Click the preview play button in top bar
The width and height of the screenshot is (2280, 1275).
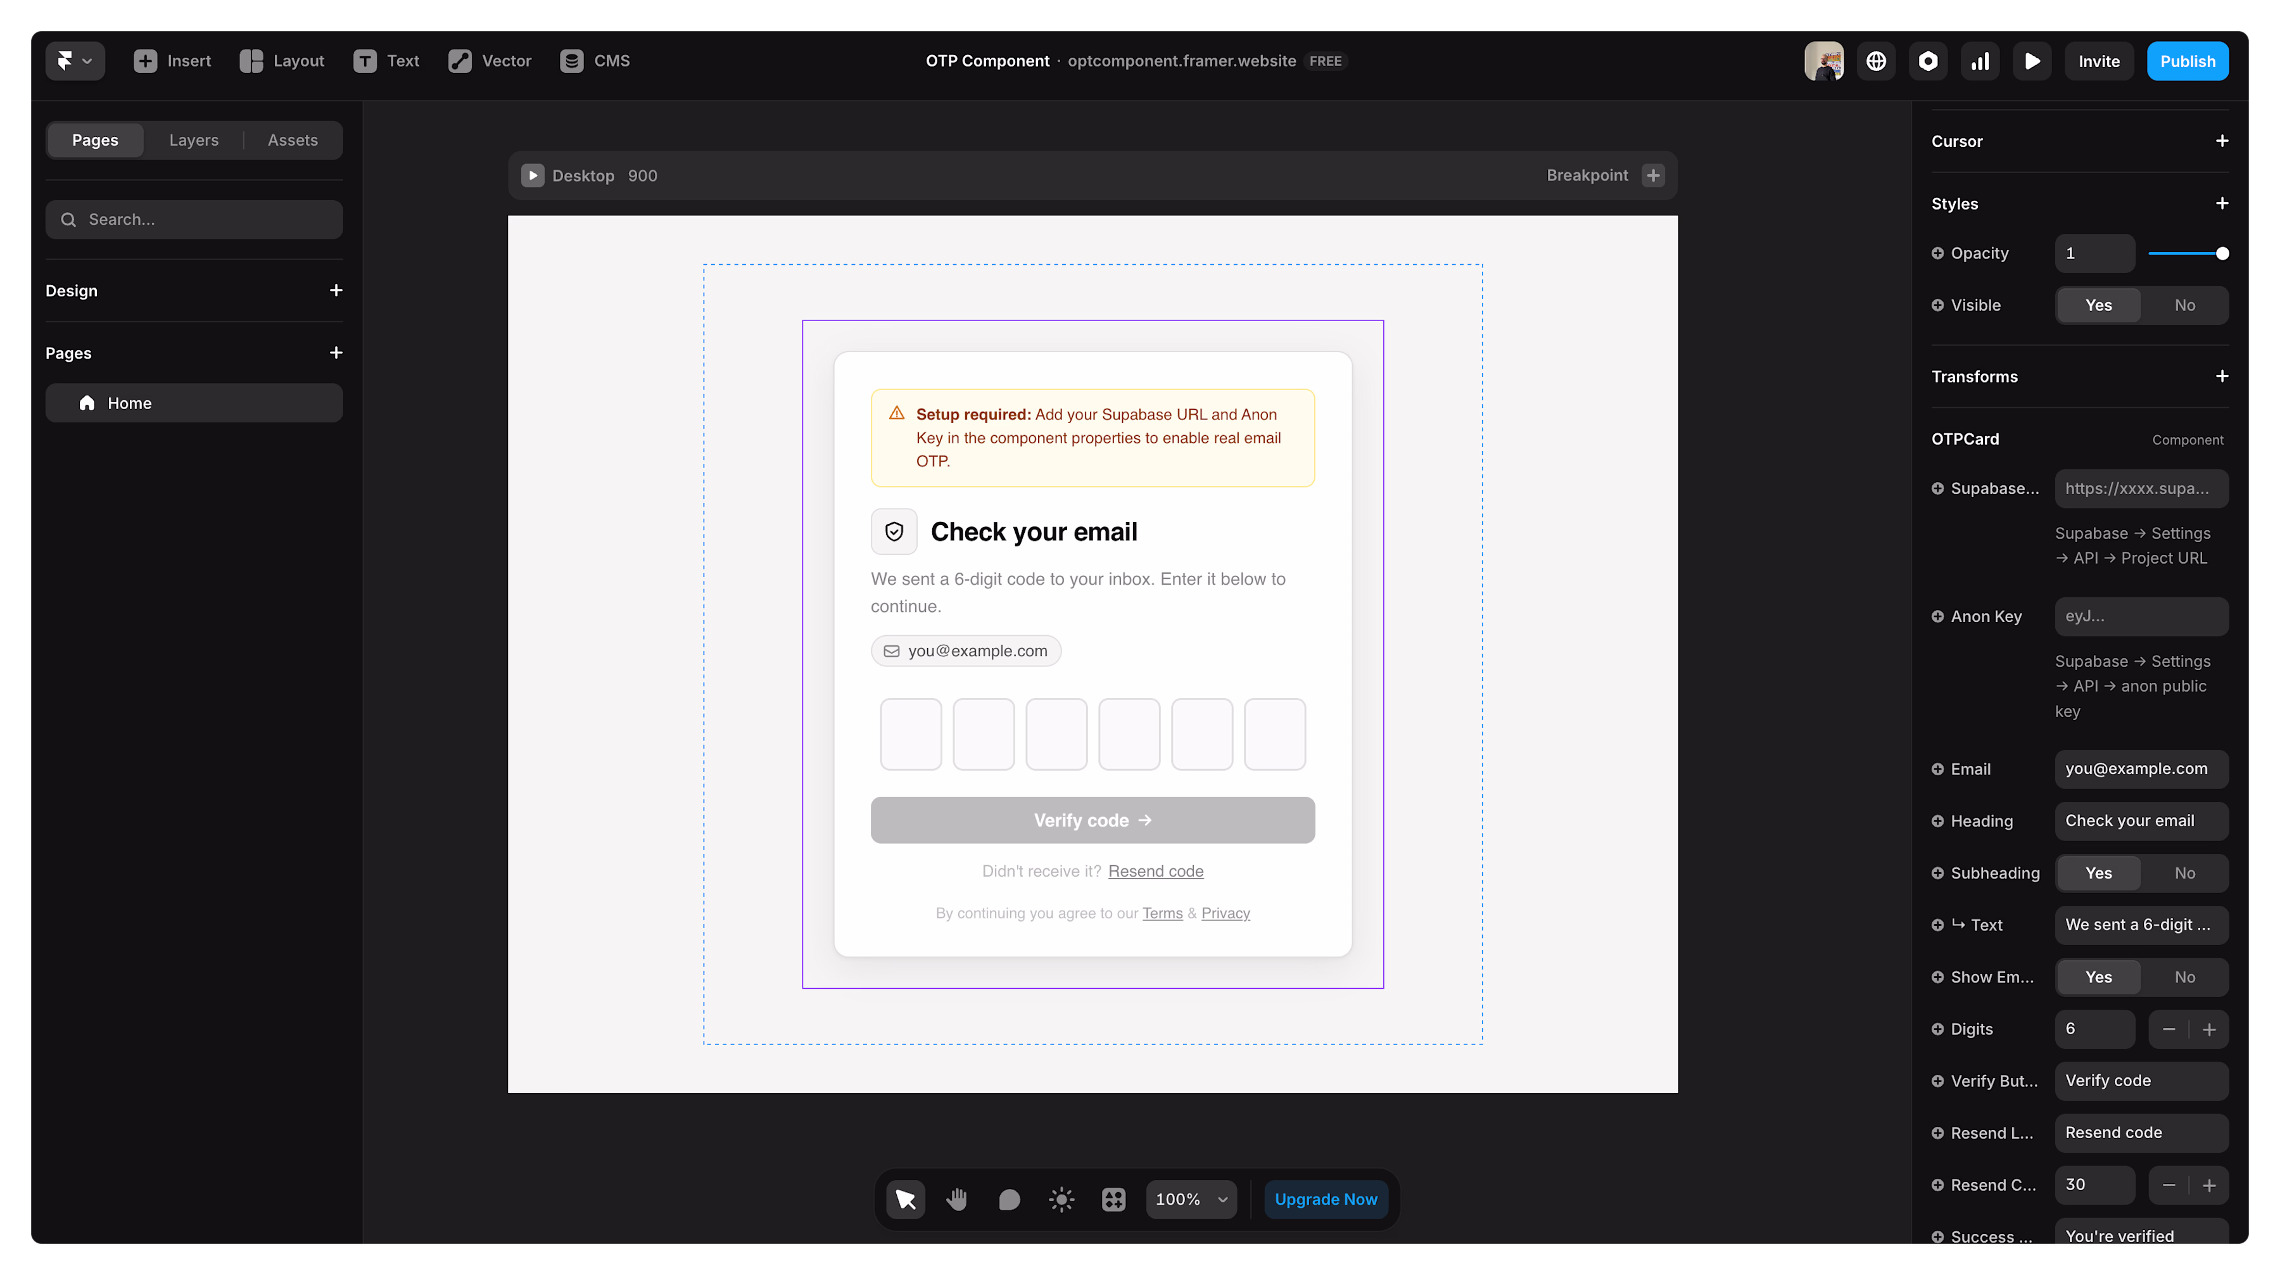pos(2032,61)
